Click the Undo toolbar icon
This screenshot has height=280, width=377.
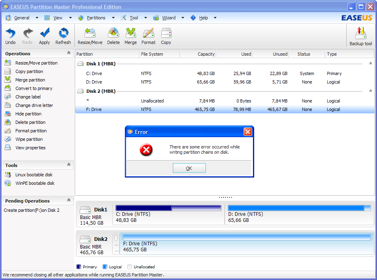point(11,36)
